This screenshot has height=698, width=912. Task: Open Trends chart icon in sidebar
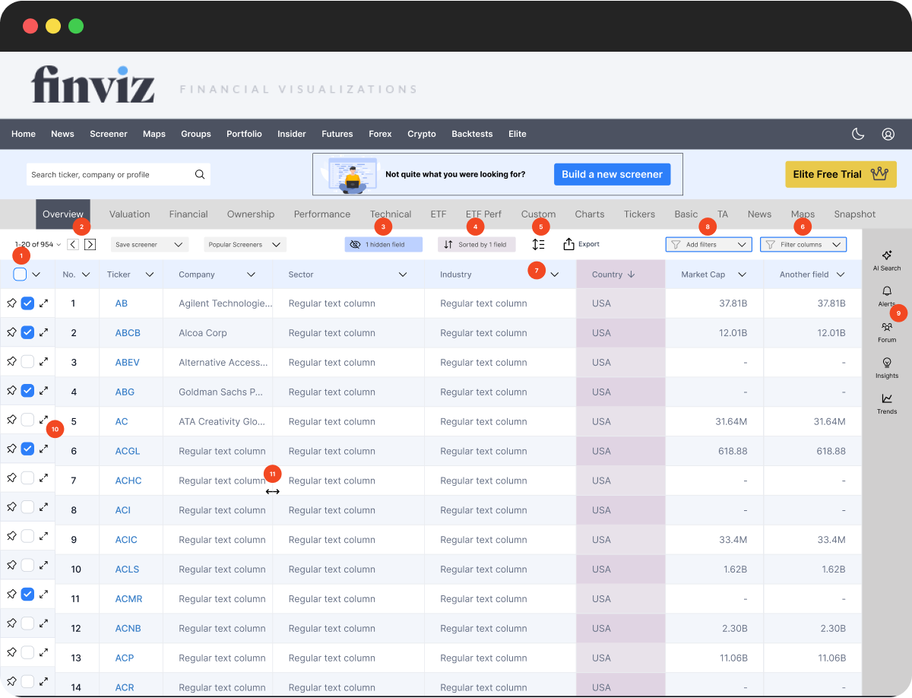pyautogui.click(x=886, y=403)
